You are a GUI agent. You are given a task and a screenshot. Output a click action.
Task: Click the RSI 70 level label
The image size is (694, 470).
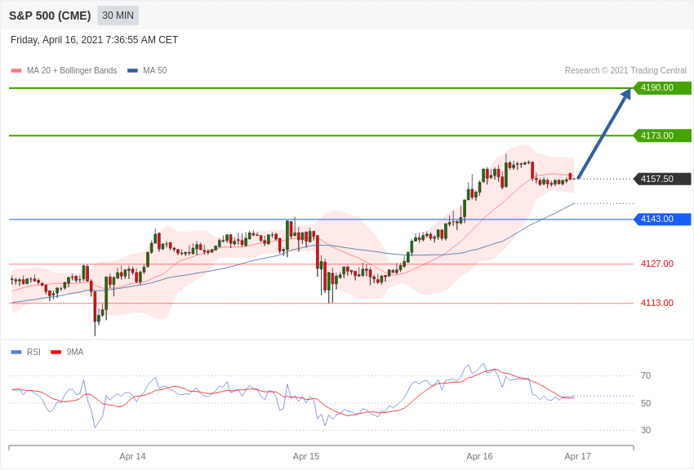click(646, 375)
